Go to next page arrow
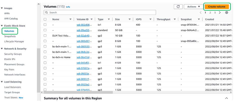Screen dimensions: 234x103 220,13
